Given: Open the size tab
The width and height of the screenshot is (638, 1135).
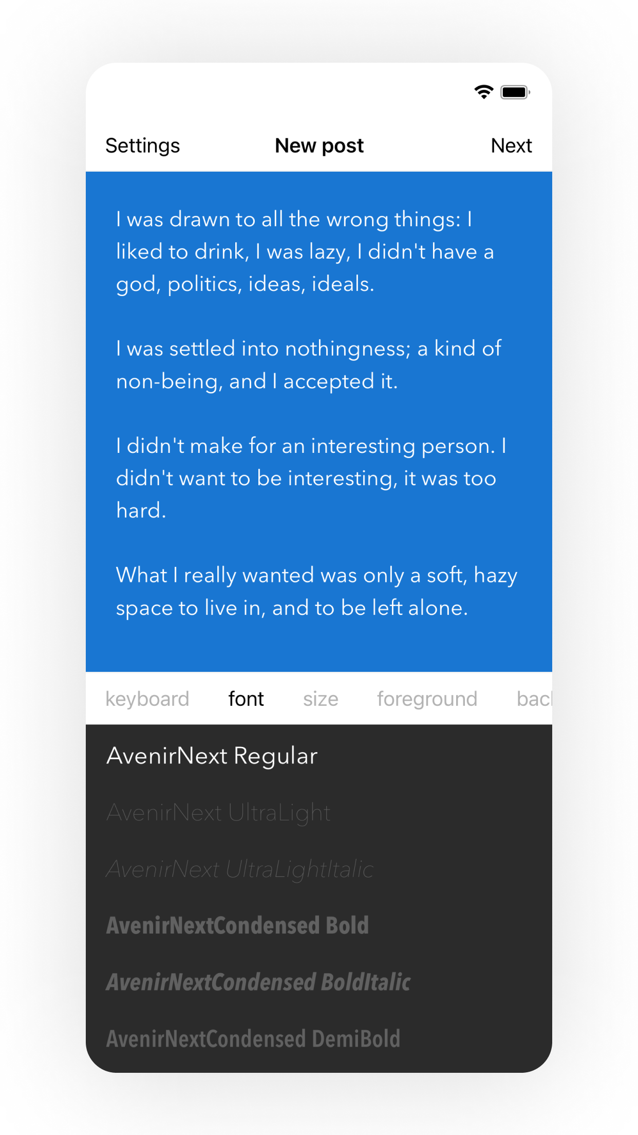Looking at the screenshot, I should pyautogui.click(x=321, y=699).
